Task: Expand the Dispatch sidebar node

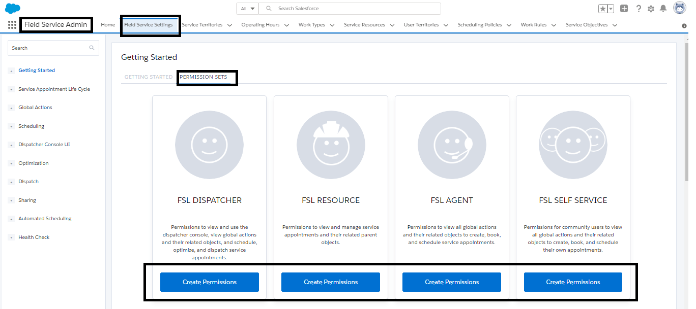Action: point(11,182)
